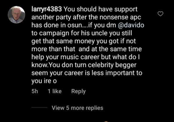Viewport: 174px width, 122px height.
Task: View 5 more replies
Action: [x=77, y=108]
